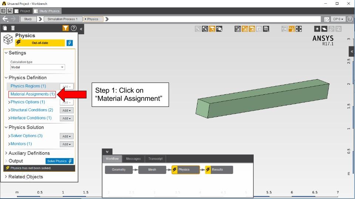Select the white-cube selection mode icon

click(x=205, y=29)
